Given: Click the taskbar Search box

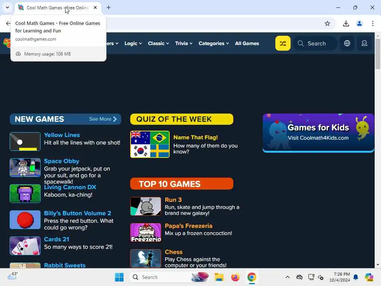Looking at the screenshot, I should (x=170, y=277).
